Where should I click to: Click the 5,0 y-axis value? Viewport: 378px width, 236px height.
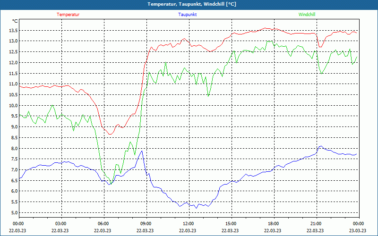(x=15, y=213)
